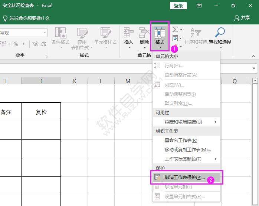Click the Fill down-arrow icon
The height and width of the screenshot is (206, 259).
tap(175, 38)
